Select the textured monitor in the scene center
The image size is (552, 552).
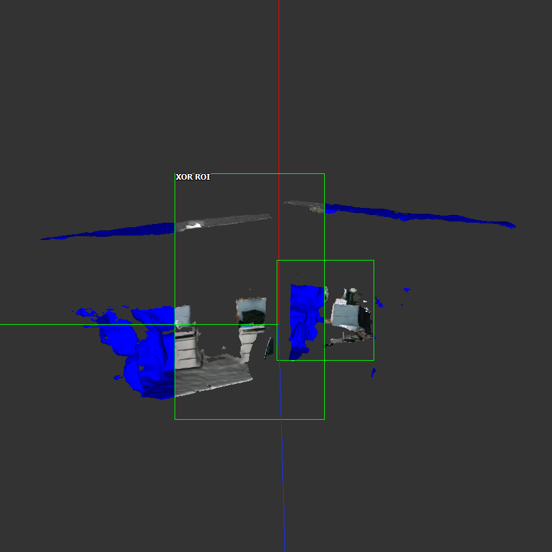click(x=251, y=311)
